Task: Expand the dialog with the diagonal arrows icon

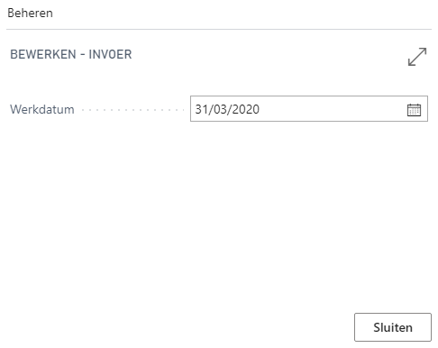Action: (x=417, y=57)
